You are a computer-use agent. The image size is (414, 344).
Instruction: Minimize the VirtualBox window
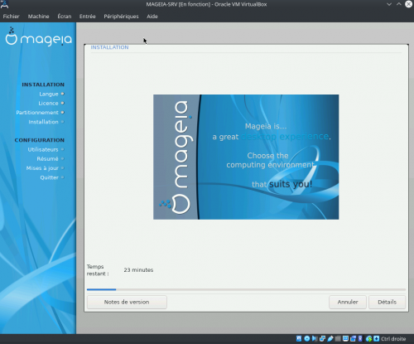point(389,4)
